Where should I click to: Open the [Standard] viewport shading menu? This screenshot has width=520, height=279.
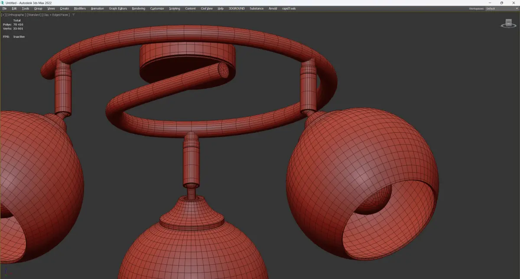[x=34, y=15]
